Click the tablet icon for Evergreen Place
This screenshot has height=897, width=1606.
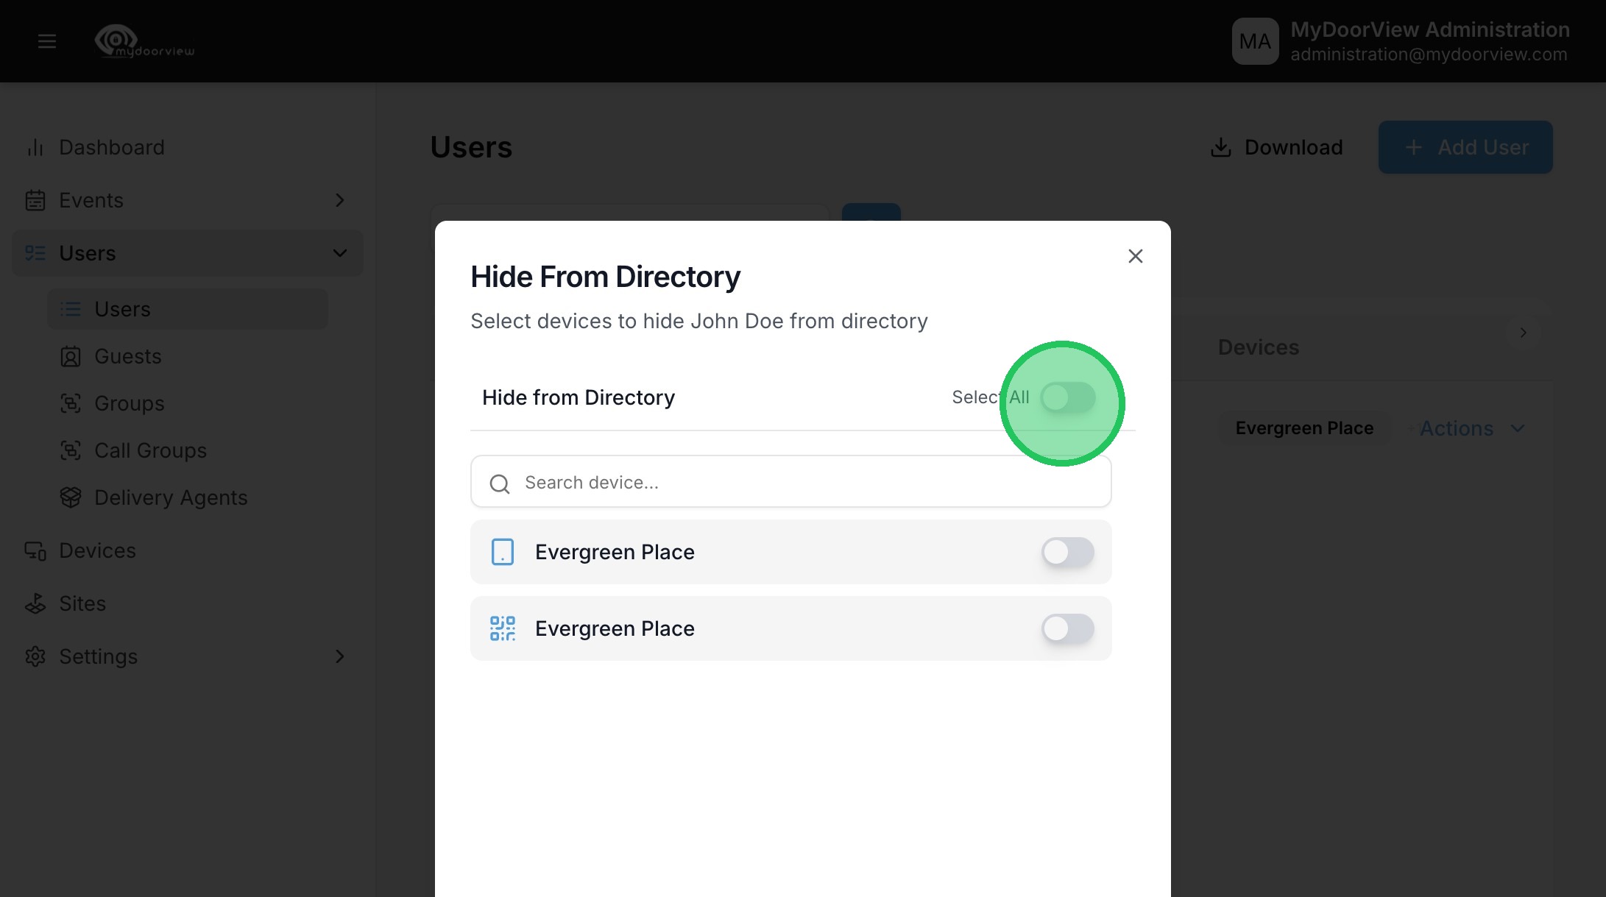click(x=503, y=552)
